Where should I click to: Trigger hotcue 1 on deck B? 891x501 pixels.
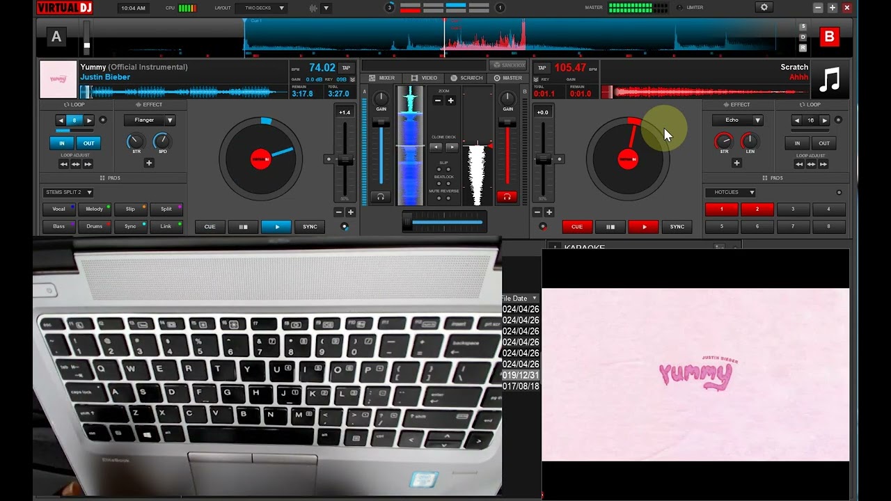tap(721, 209)
